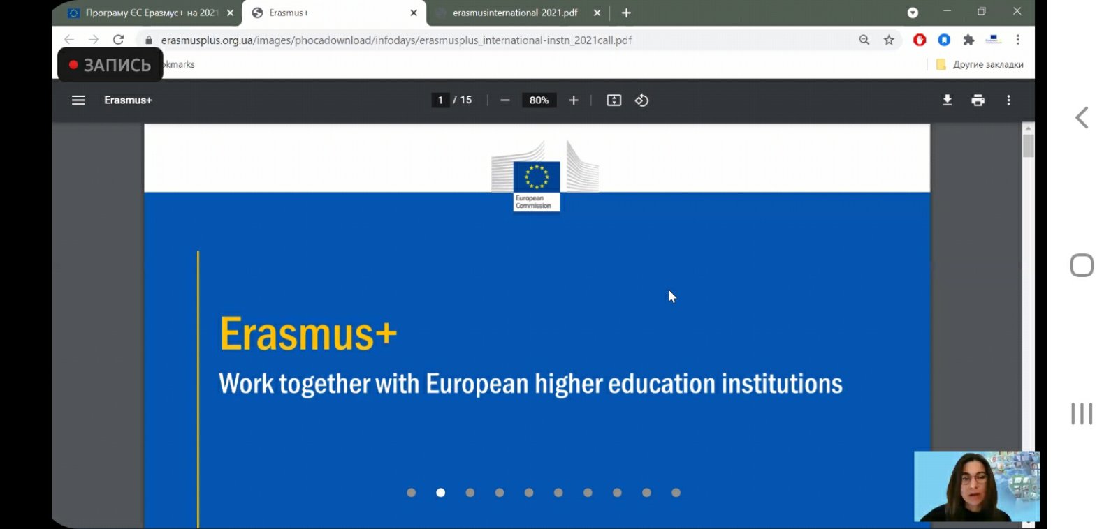Click the Erasmus+ document title in toolbar
This screenshot has height=529, width=1118.
128,100
